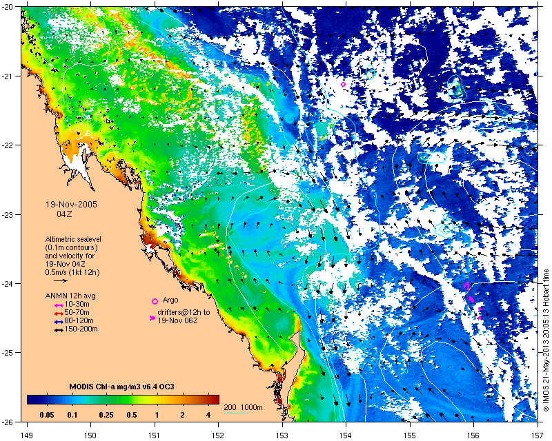The height and width of the screenshot is (441, 552).
Task: Click the '157' longitude axis label
Action: coord(538,435)
